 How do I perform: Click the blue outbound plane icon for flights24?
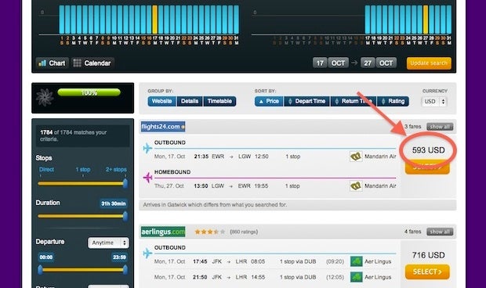click(148, 148)
